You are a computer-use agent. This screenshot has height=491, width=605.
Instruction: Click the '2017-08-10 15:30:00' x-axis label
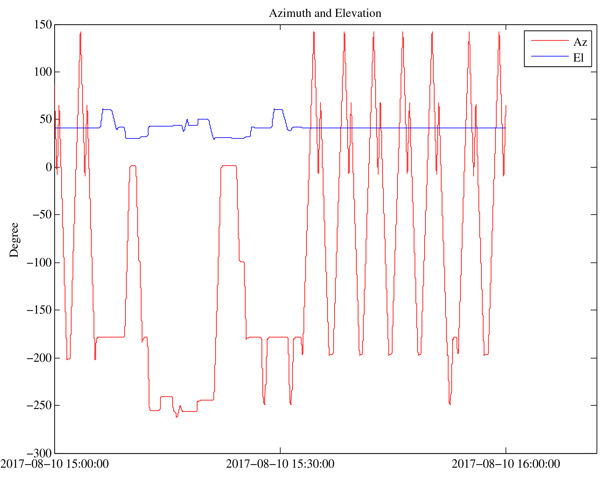point(280,464)
